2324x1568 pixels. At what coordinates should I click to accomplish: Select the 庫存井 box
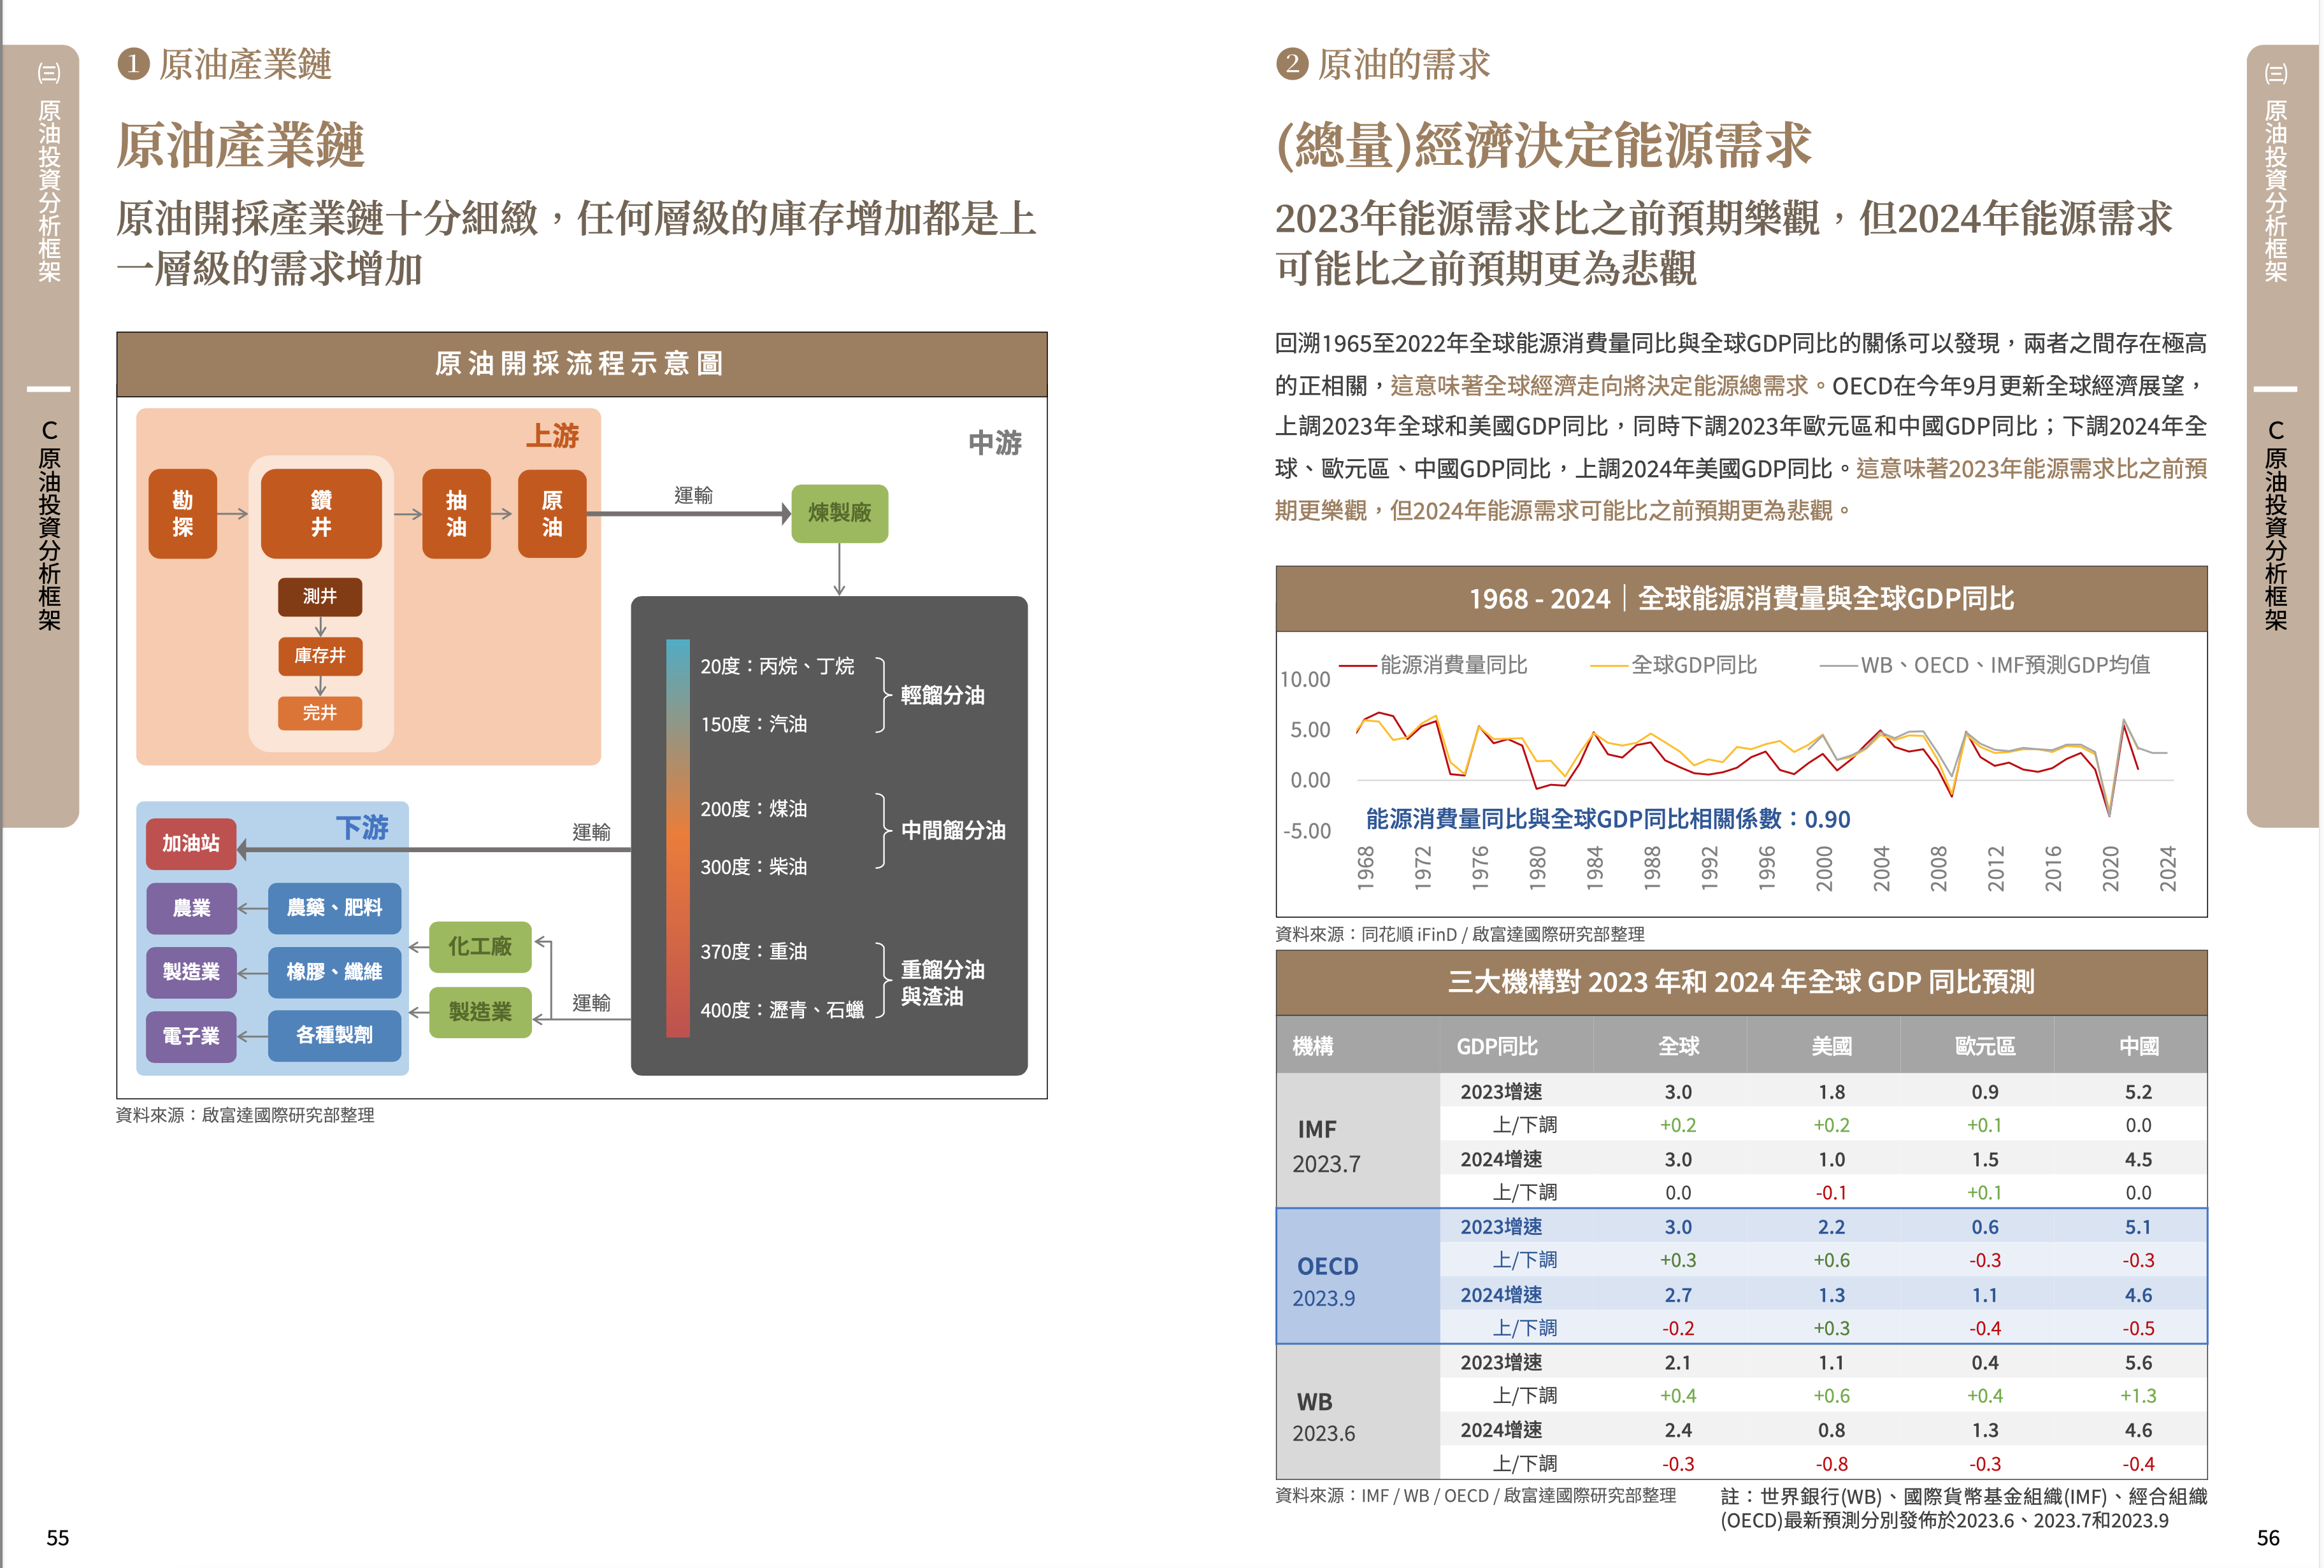[320, 655]
